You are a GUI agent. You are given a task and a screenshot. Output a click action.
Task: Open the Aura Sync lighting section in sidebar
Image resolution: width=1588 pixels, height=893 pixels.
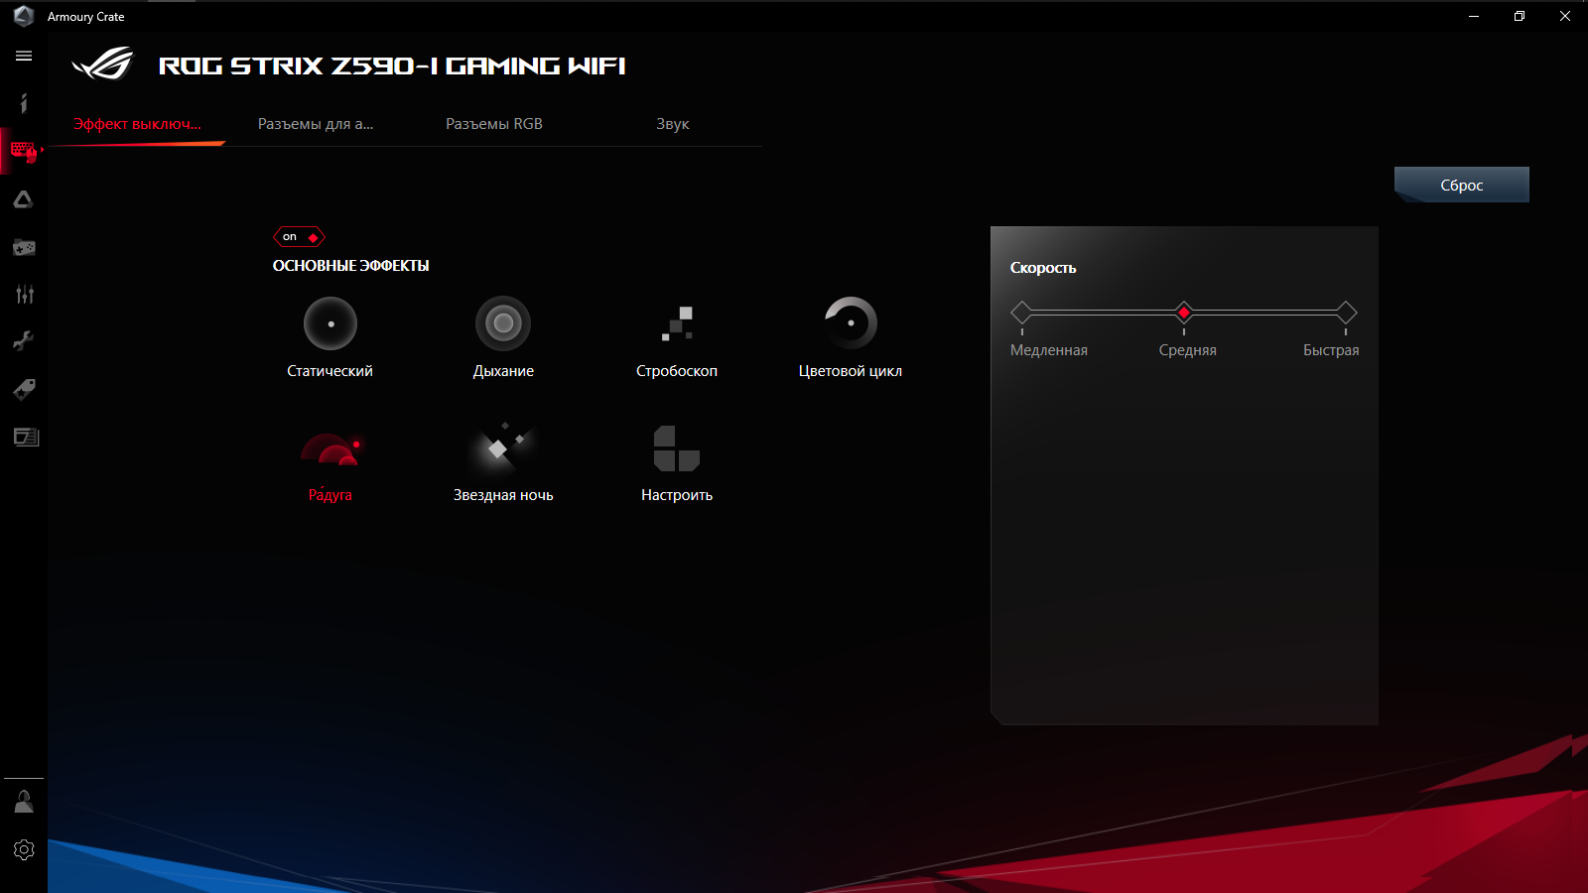24,198
